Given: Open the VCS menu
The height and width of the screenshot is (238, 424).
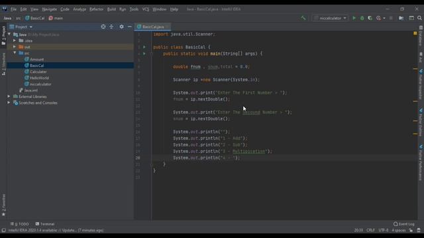Looking at the screenshot, I should pos(145,9).
